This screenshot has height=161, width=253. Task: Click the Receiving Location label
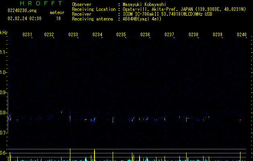click(x=94, y=9)
